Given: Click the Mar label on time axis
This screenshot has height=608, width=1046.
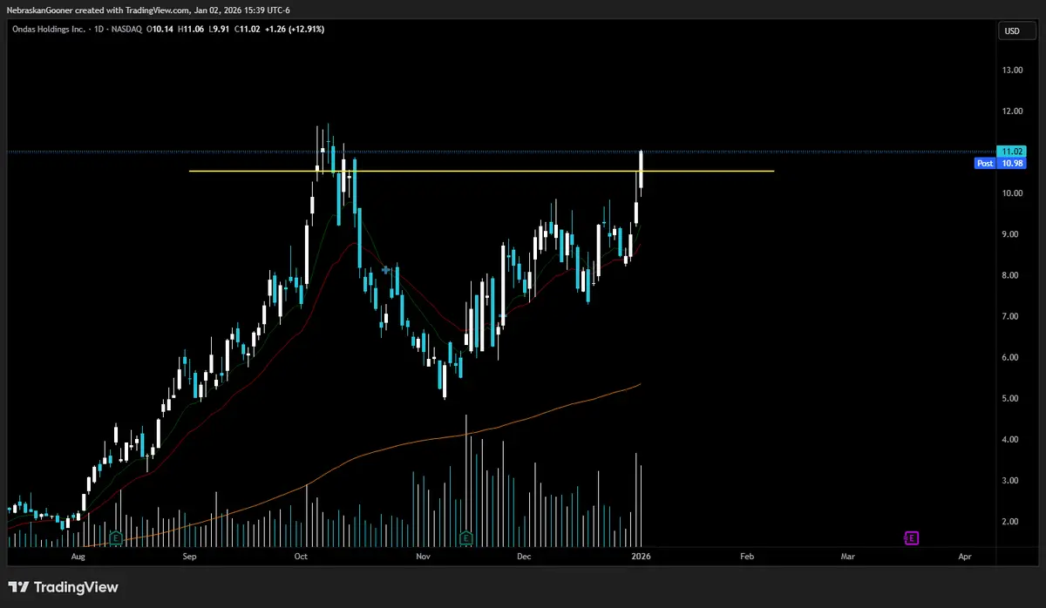Looking at the screenshot, I should tap(847, 555).
